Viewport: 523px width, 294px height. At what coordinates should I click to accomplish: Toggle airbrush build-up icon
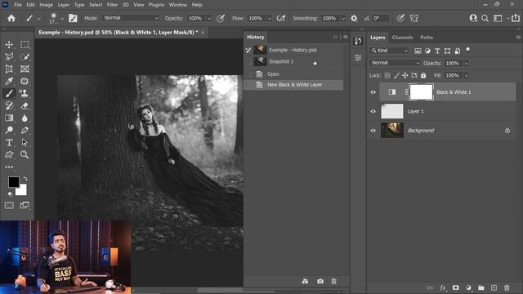281,18
